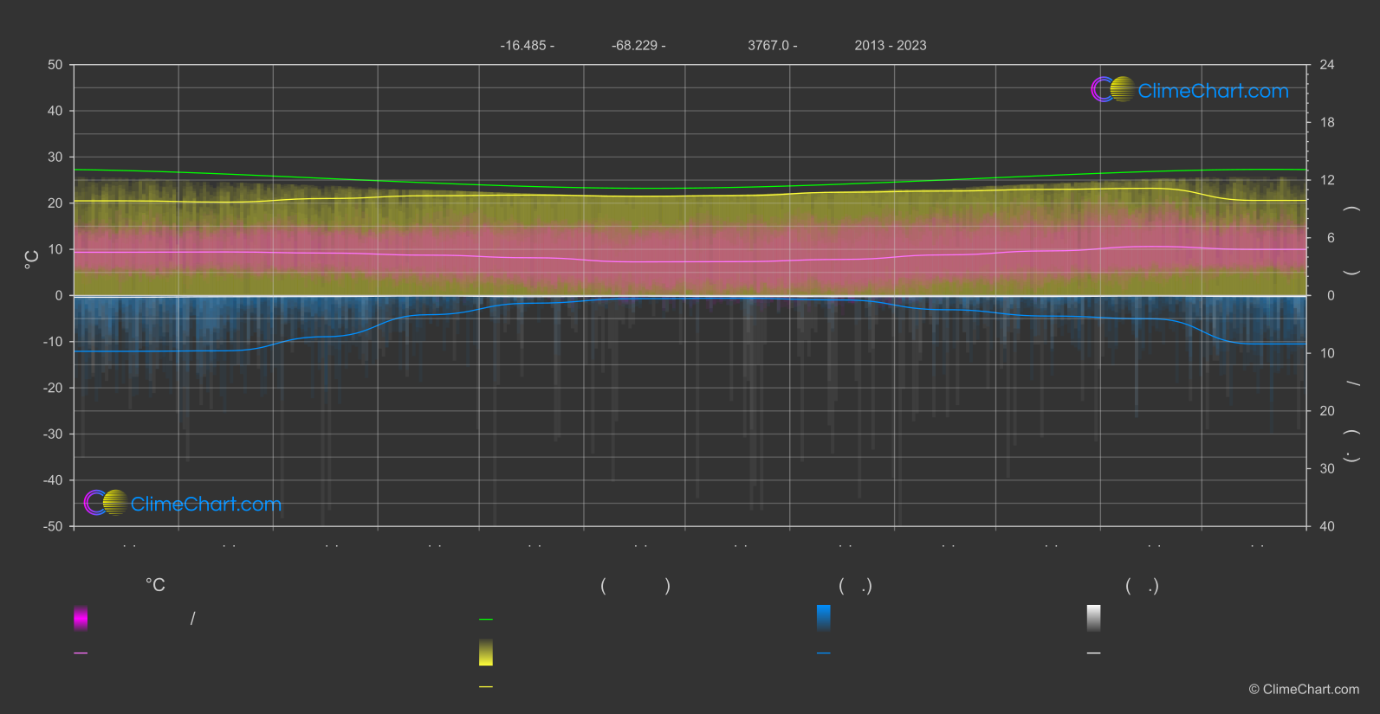Click the green line legend marker
The image size is (1380, 714).
[x=486, y=619]
